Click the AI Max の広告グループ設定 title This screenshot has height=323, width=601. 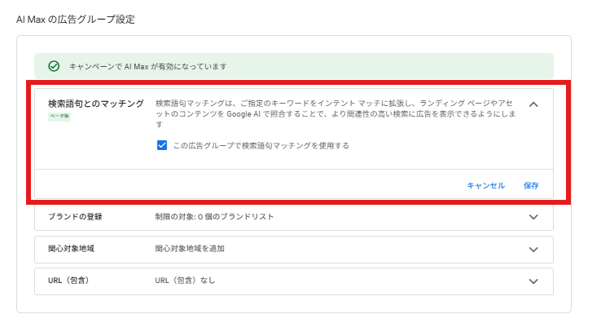click(76, 20)
